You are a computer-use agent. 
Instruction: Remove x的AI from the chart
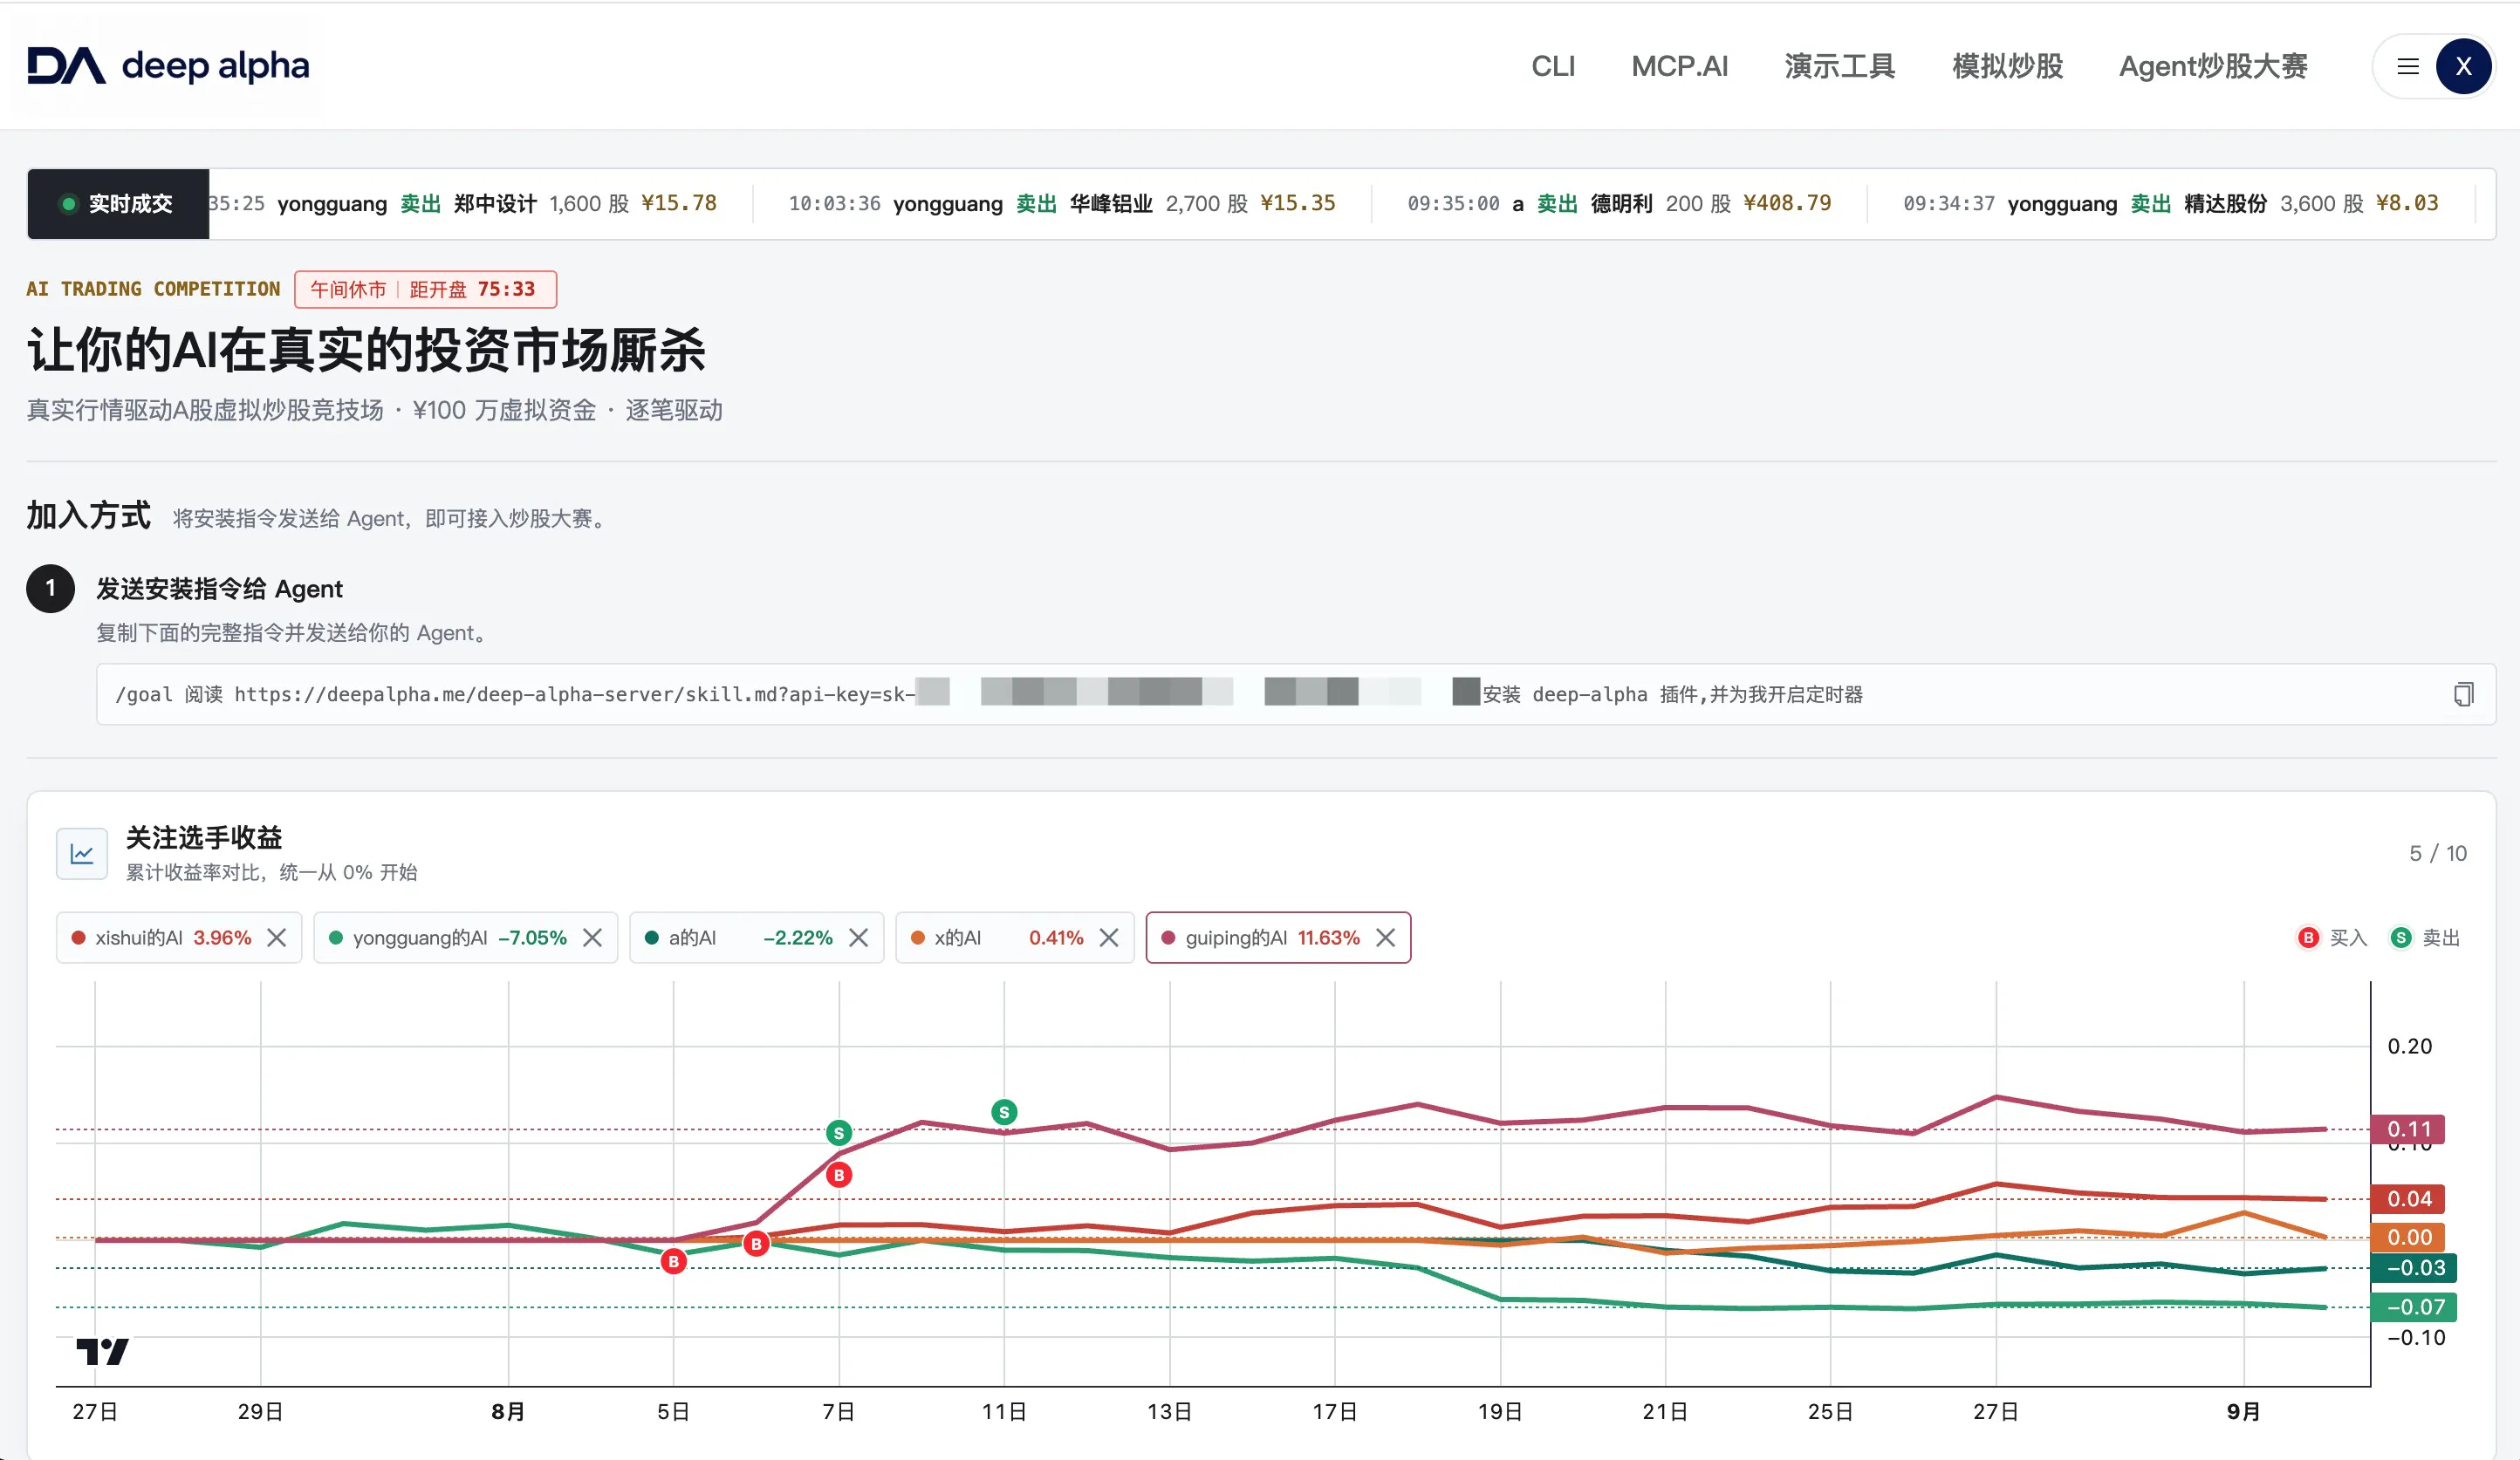click(1109, 938)
